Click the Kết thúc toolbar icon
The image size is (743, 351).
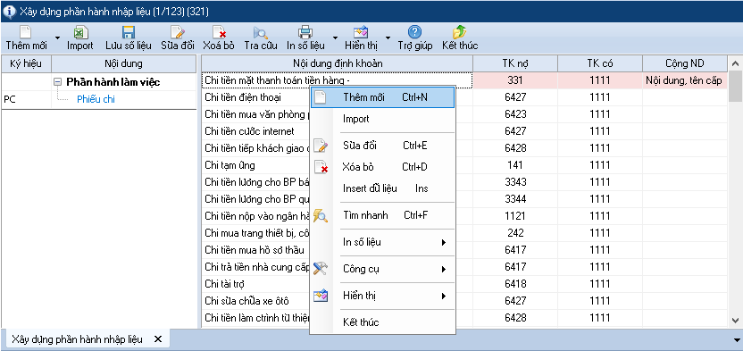459,32
